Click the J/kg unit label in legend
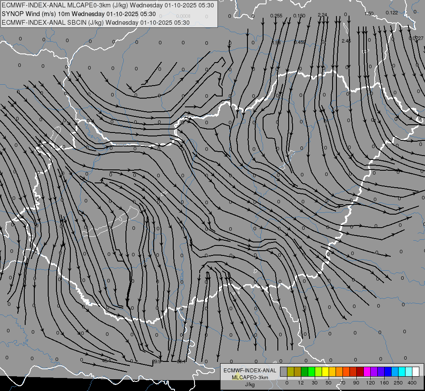This screenshot has height=391, width=425. click(250, 384)
